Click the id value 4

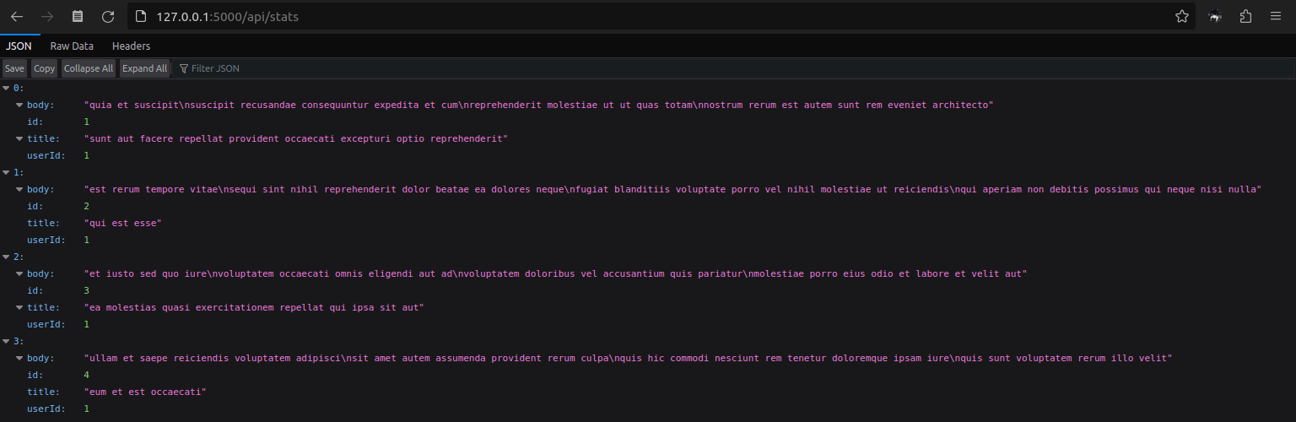[86, 375]
